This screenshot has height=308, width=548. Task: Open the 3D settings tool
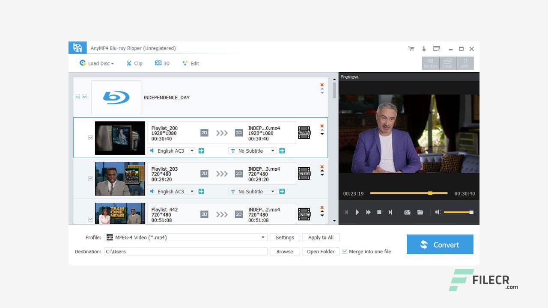[x=162, y=63]
